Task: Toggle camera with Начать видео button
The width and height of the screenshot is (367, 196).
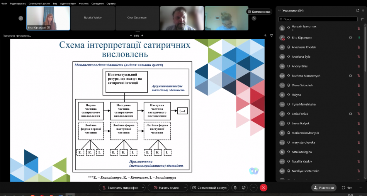Action: pos(166,188)
